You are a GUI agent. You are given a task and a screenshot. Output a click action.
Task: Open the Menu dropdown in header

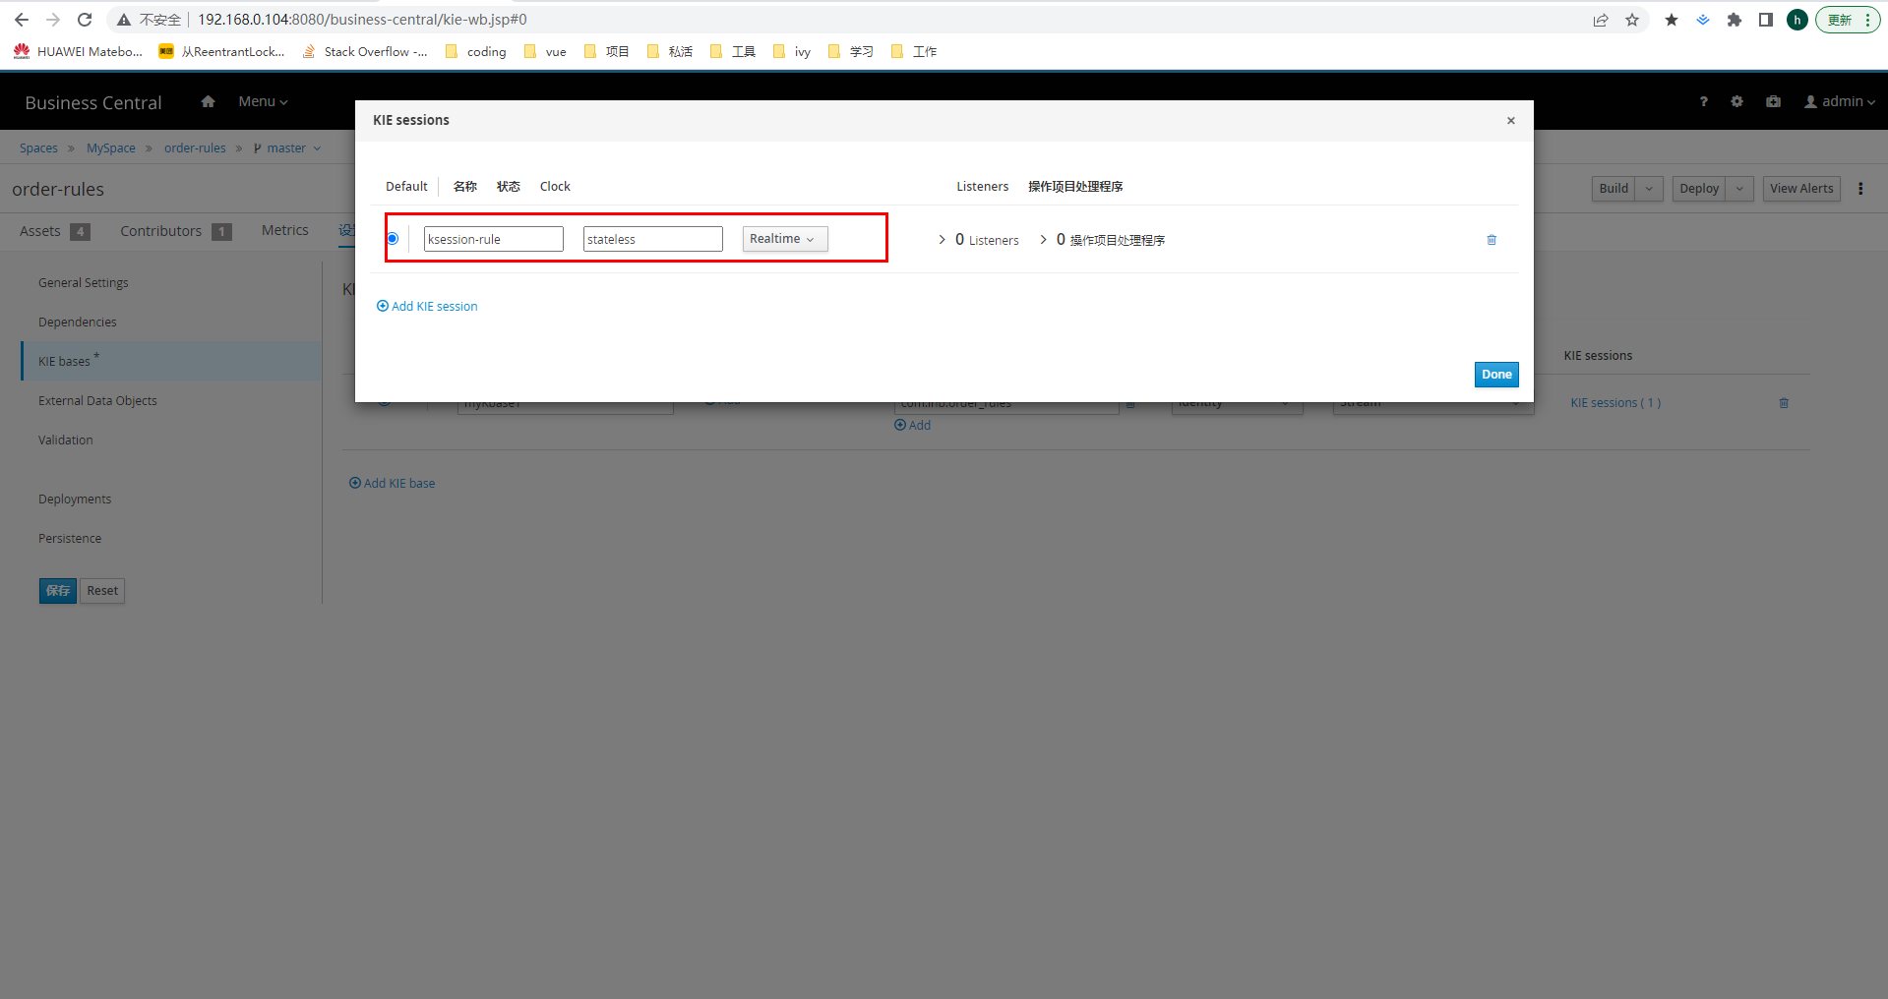click(x=263, y=101)
